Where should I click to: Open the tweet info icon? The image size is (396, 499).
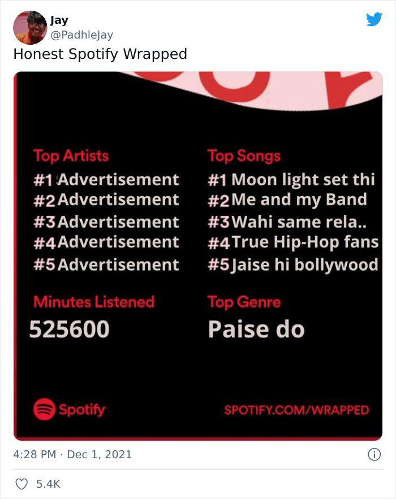[374, 454]
